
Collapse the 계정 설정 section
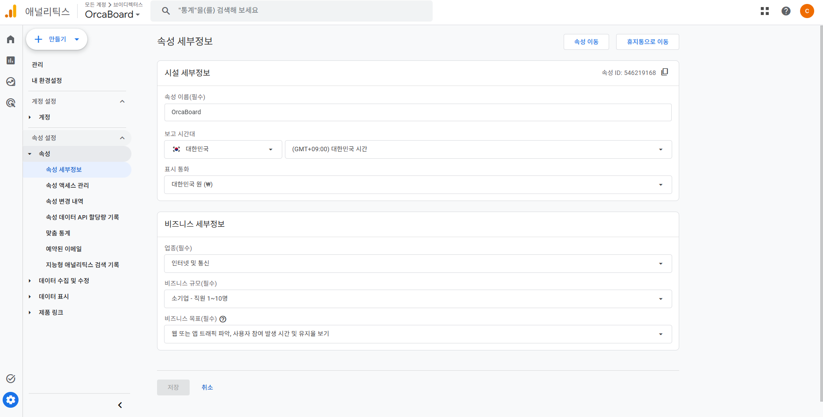(x=122, y=101)
